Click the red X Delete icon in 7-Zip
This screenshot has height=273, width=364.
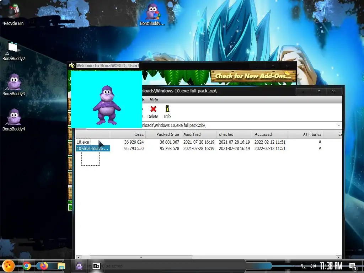point(153,109)
